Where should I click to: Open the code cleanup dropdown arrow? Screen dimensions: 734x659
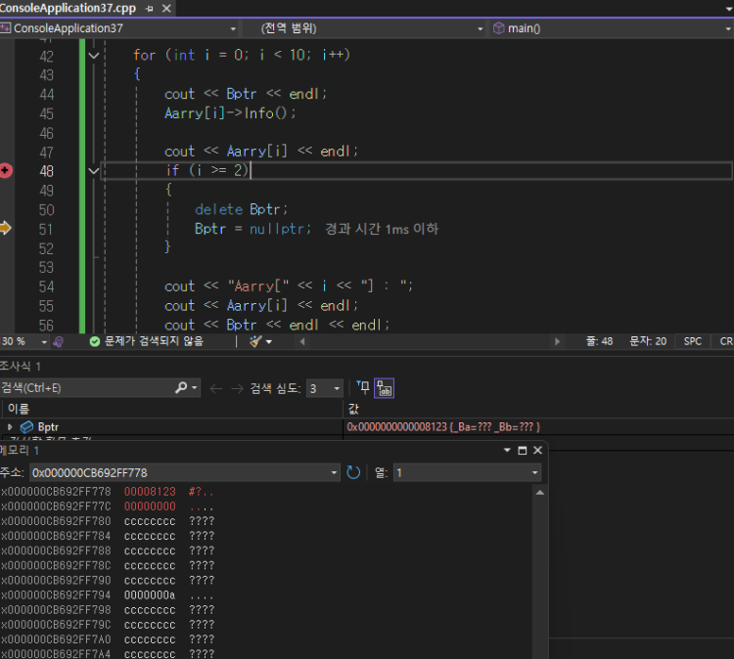pos(269,342)
